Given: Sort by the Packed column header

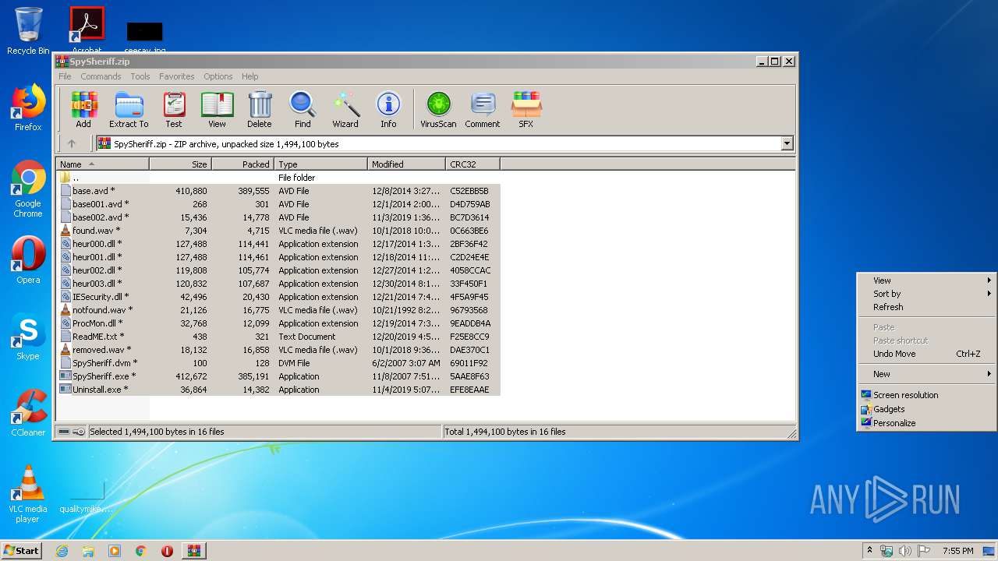Looking at the screenshot, I should tap(242, 164).
